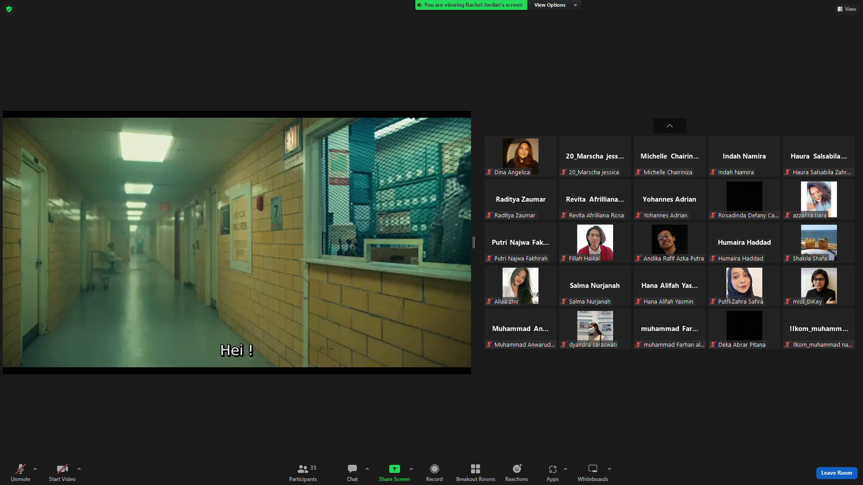Select Haura Salsabila's tile
863x485 pixels.
click(x=819, y=156)
